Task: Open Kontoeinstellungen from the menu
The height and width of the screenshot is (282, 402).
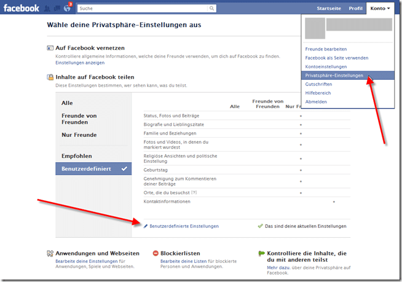Action: [x=326, y=66]
